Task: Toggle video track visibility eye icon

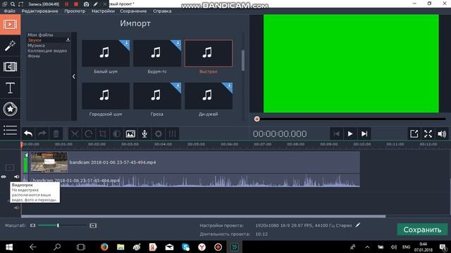Action: pyautogui.click(x=4, y=177)
